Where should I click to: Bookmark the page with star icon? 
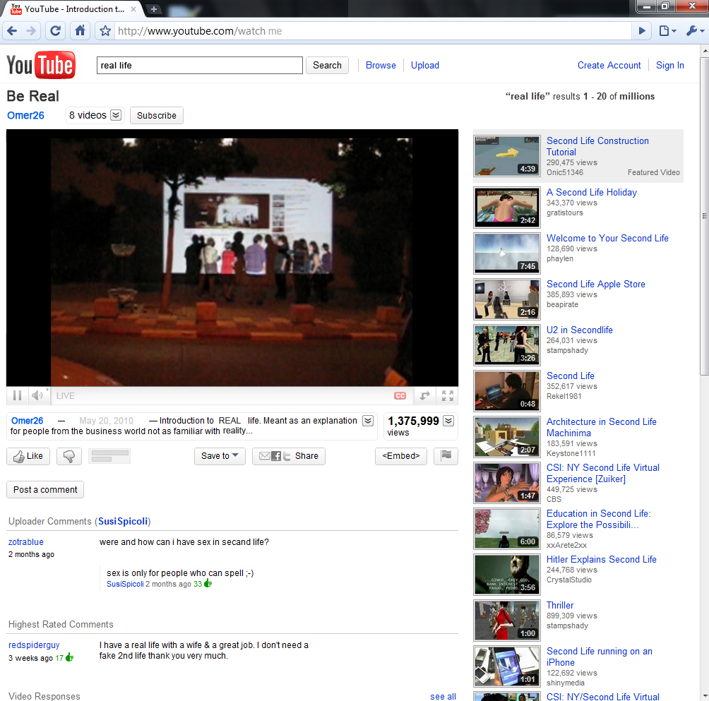pyautogui.click(x=105, y=31)
